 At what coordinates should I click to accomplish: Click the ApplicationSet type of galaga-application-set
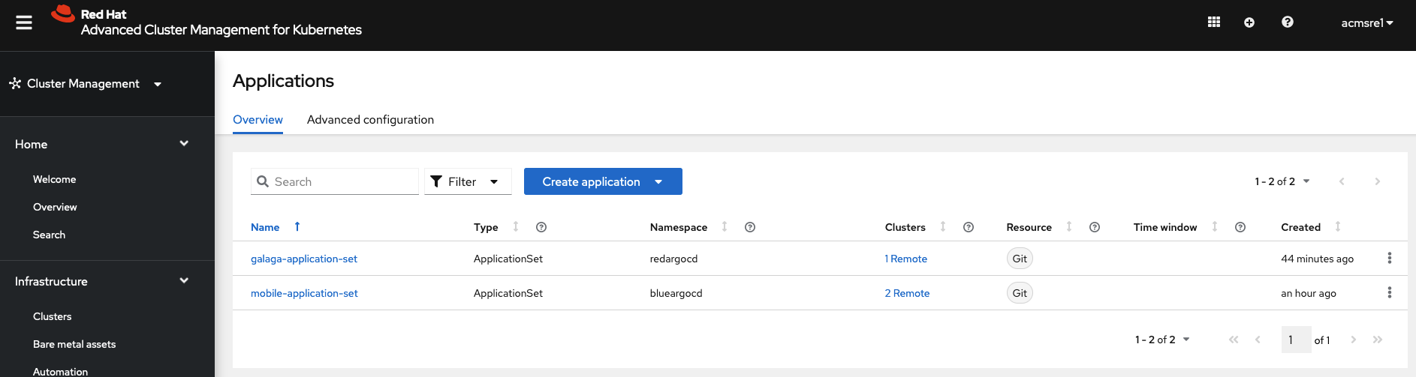click(508, 259)
